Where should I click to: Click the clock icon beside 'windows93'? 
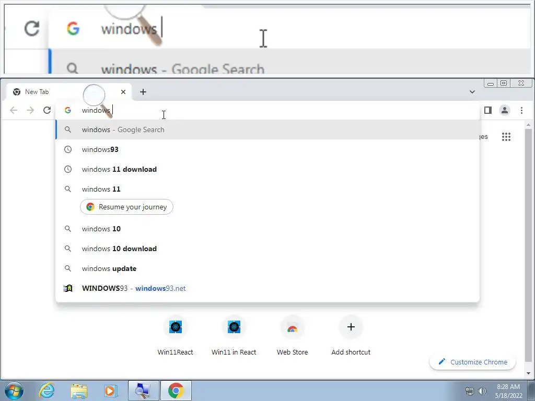tap(68, 149)
